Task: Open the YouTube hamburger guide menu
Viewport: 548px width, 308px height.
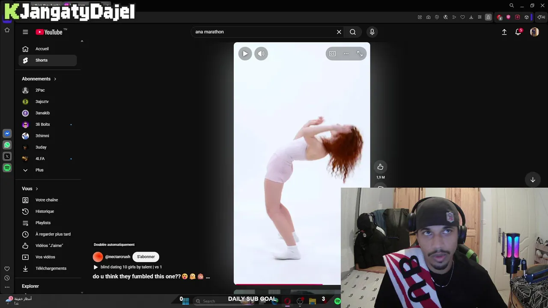Action: 25,32
